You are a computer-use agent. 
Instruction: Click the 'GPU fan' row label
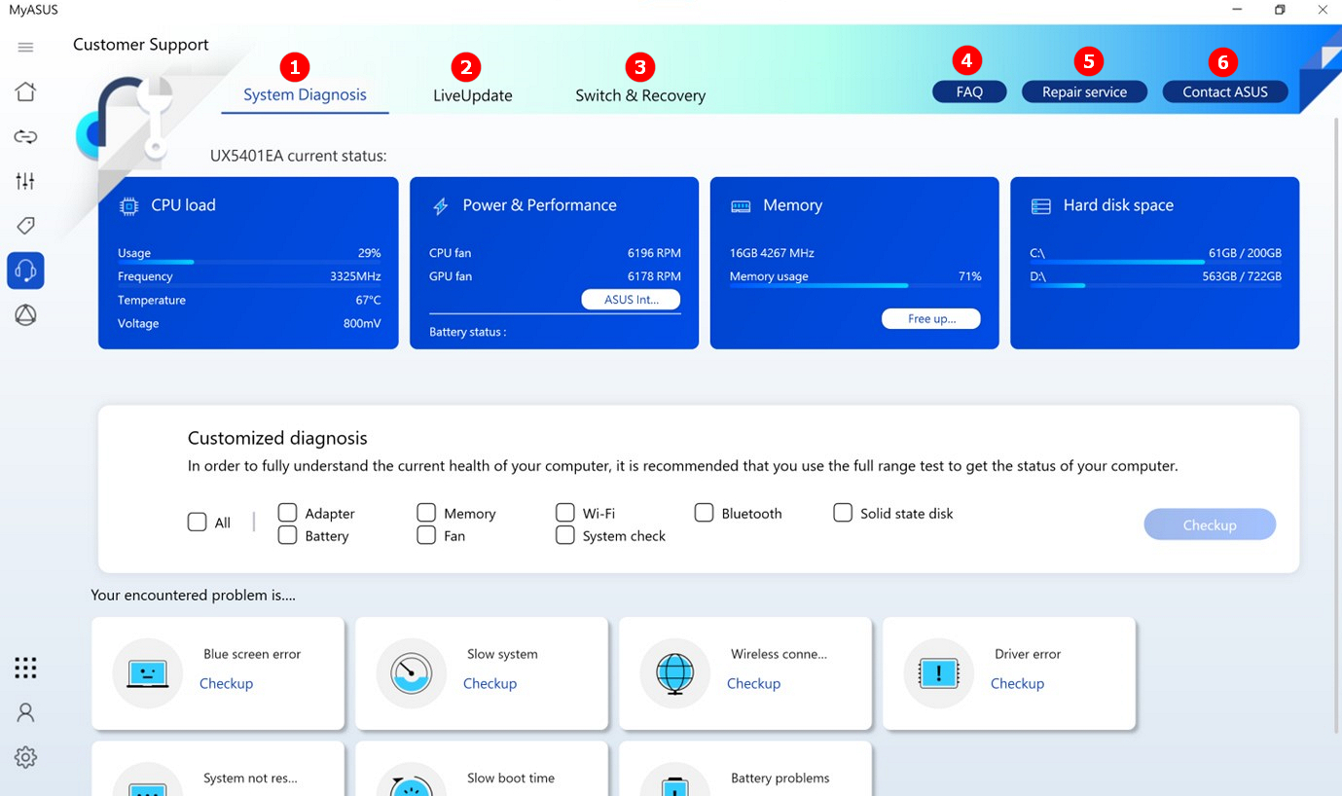coord(450,276)
